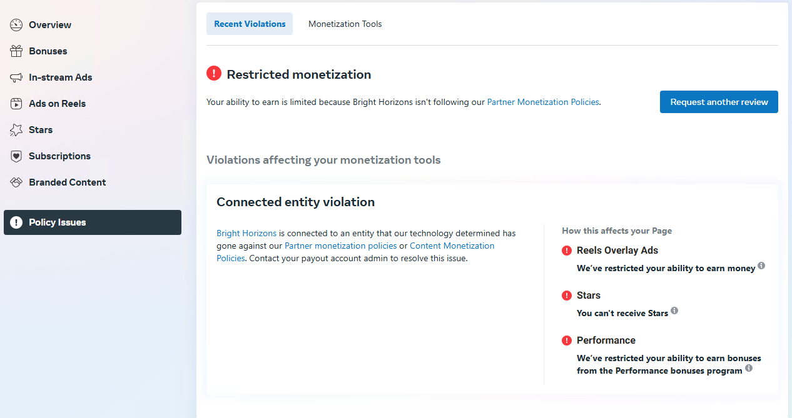Open the Partner monetization policies link in violation card
Image resolution: width=792 pixels, height=418 pixels.
(341, 246)
